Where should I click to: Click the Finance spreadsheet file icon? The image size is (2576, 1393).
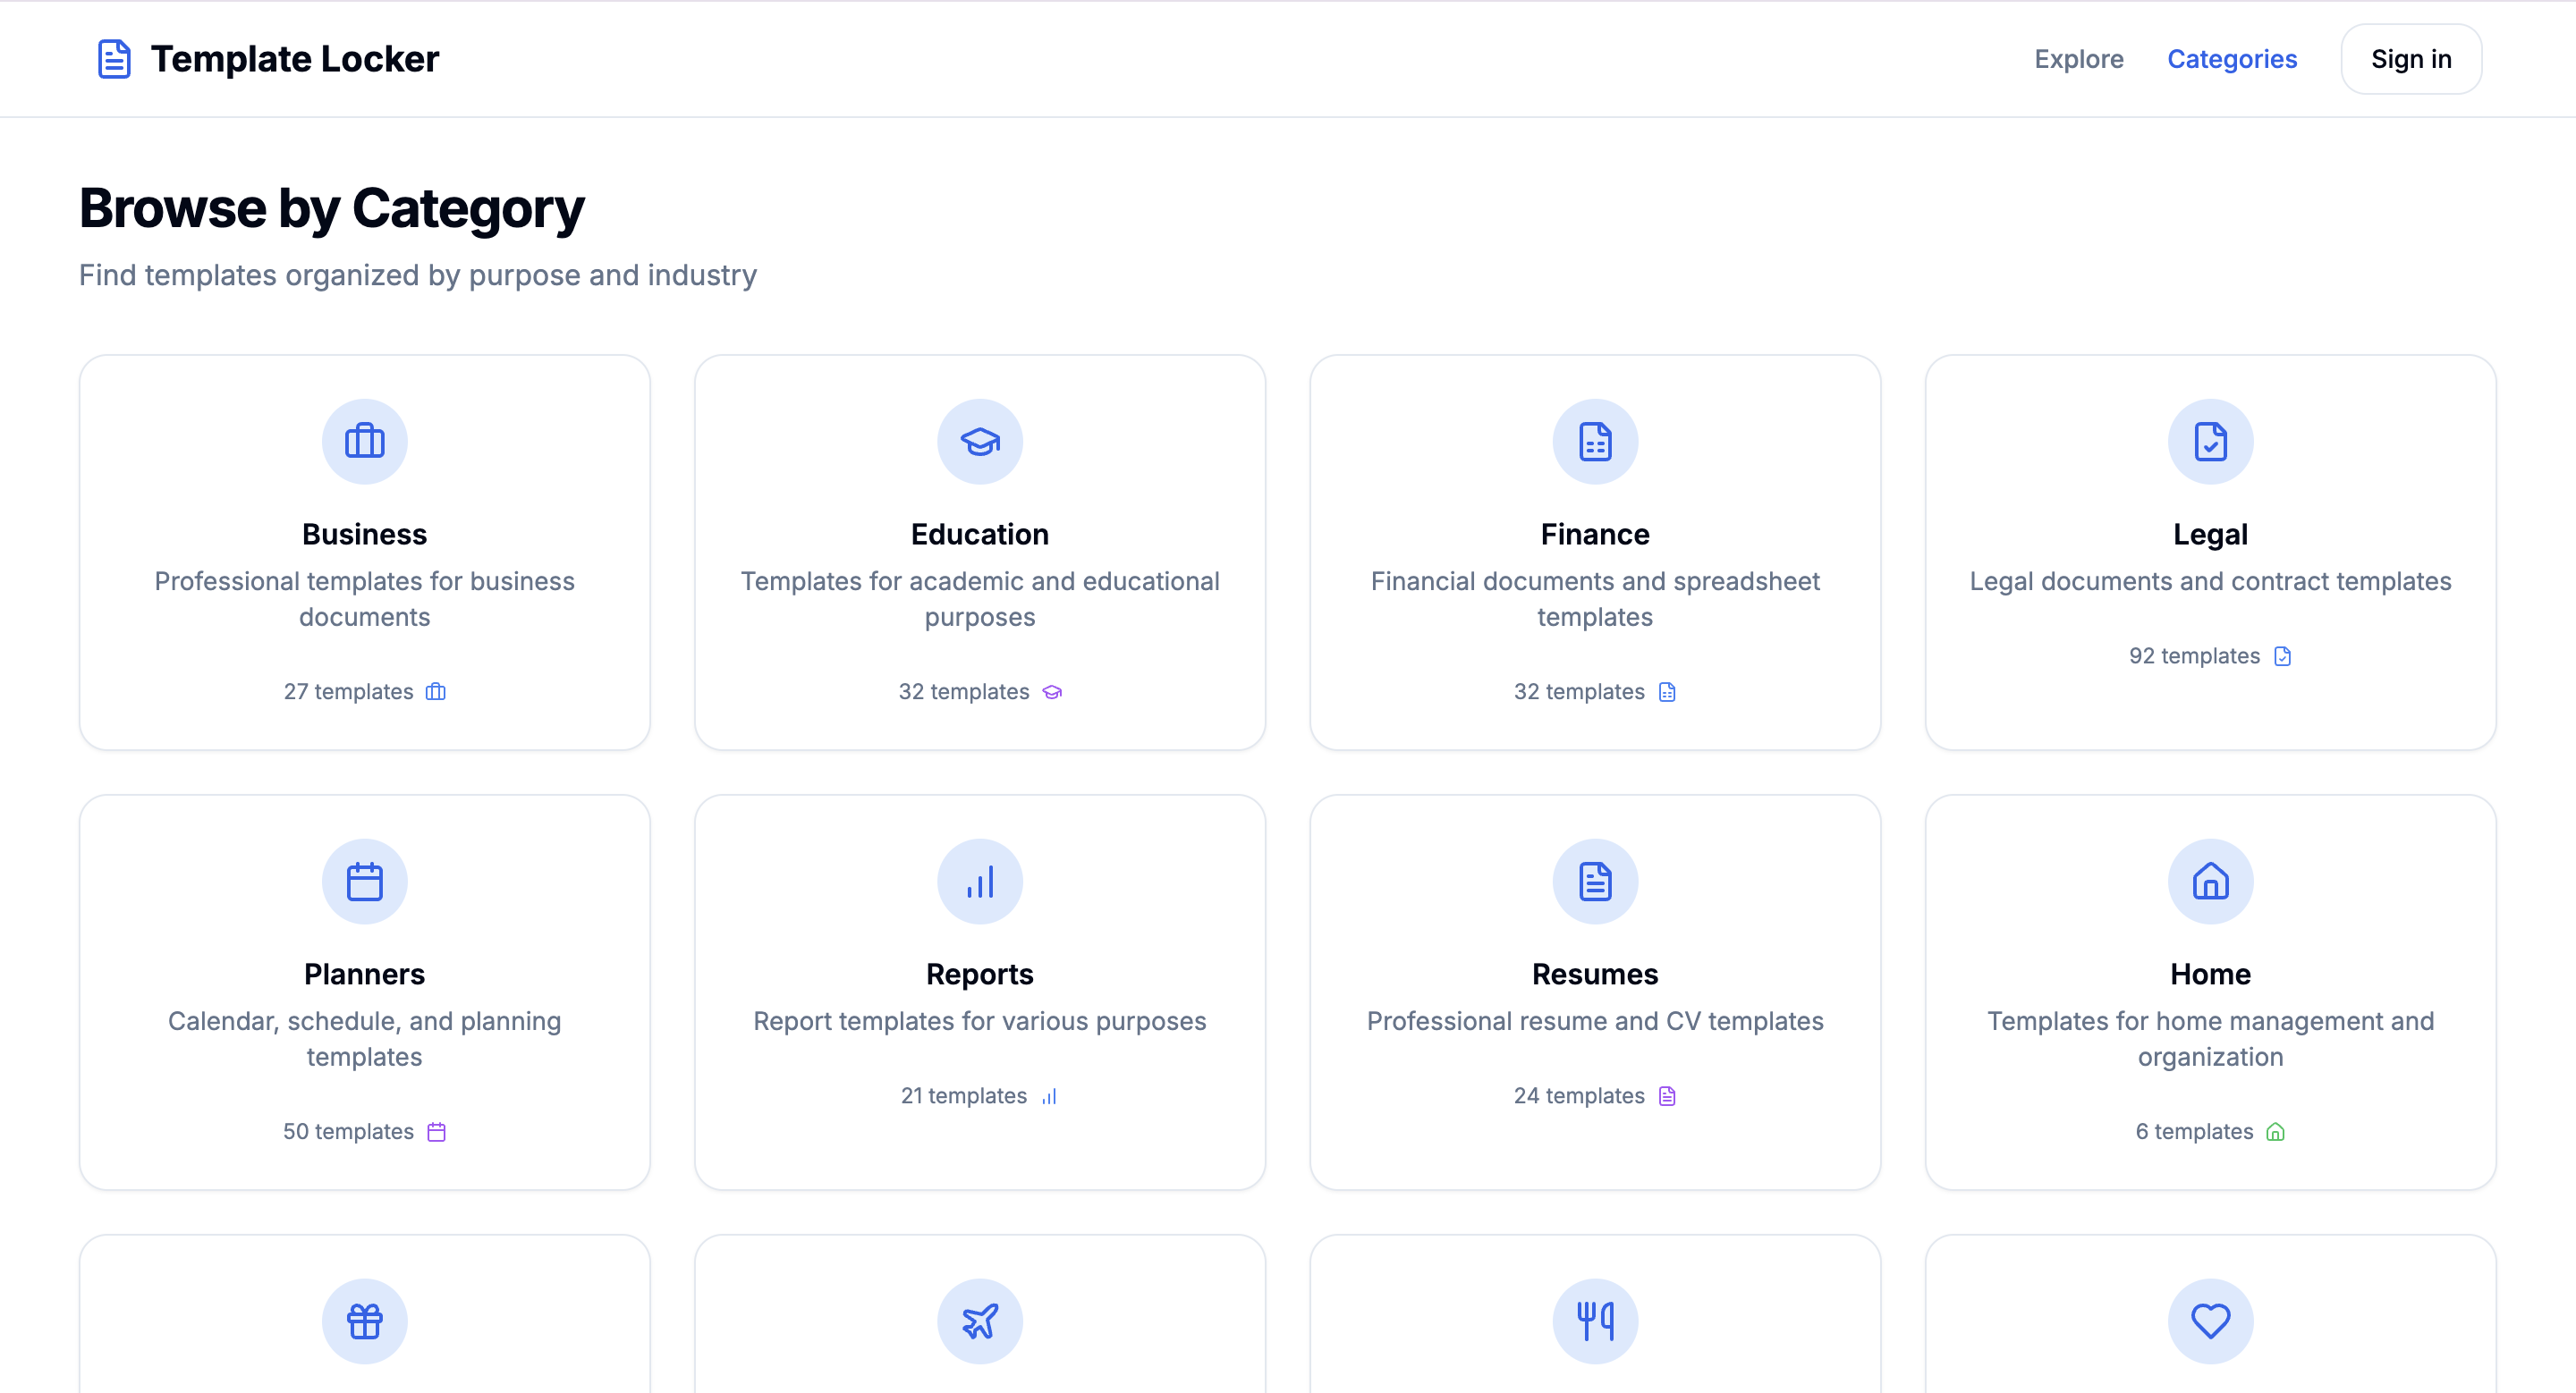(1595, 441)
